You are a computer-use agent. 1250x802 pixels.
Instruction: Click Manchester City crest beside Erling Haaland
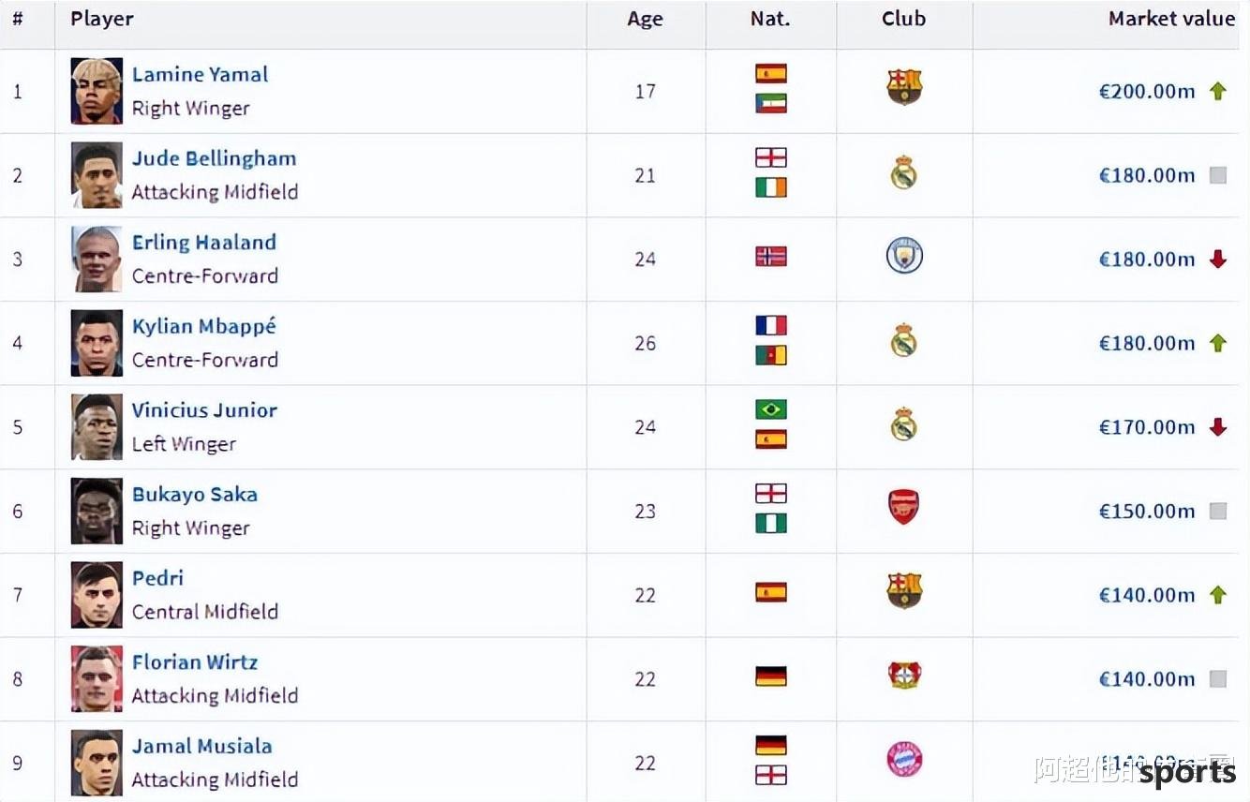click(904, 256)
